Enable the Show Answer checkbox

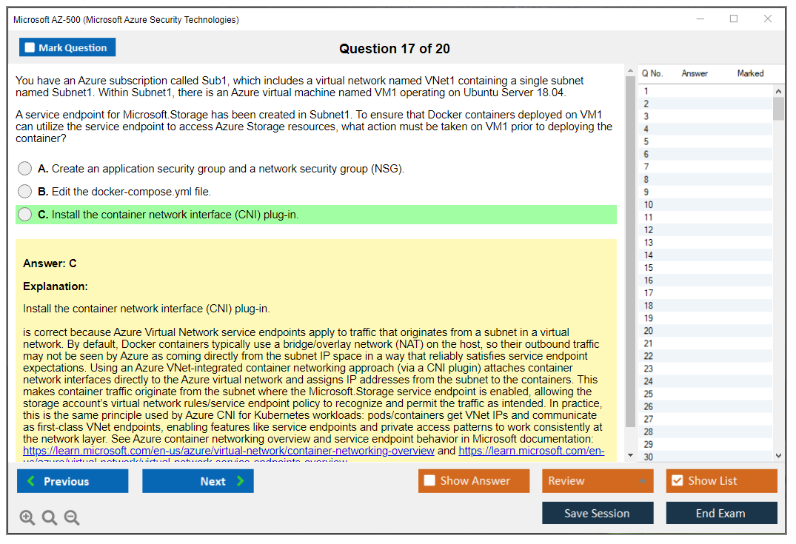tap(429, 481)
